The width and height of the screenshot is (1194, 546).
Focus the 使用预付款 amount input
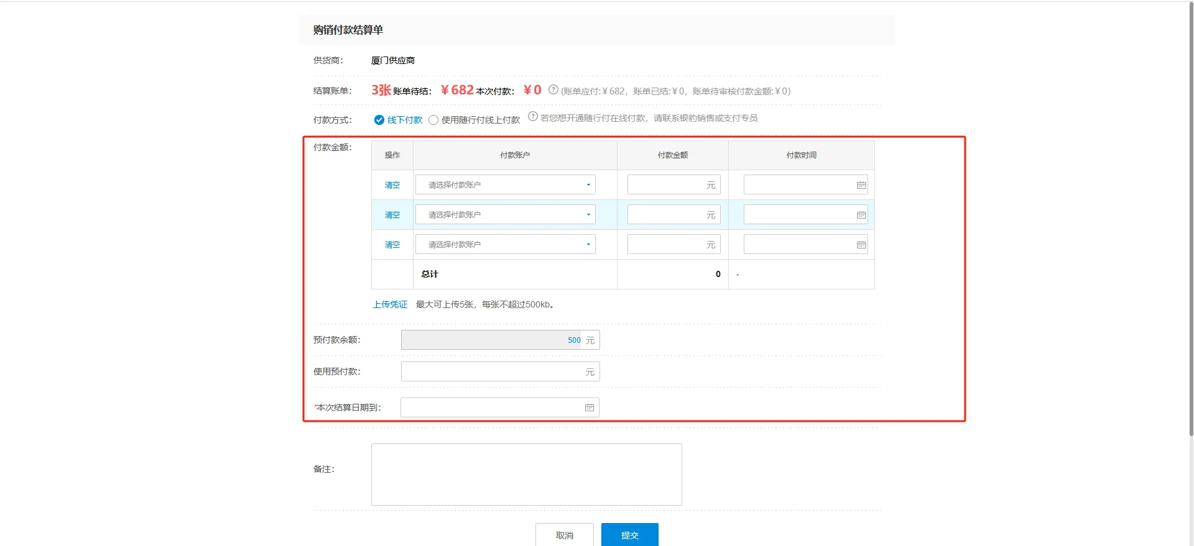(x=493, y=372)
